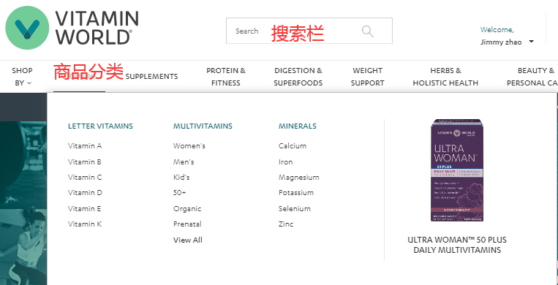This screenshot has height=285, width=558.
Task: Click View All multivitamins
Action: coord(188,240)
